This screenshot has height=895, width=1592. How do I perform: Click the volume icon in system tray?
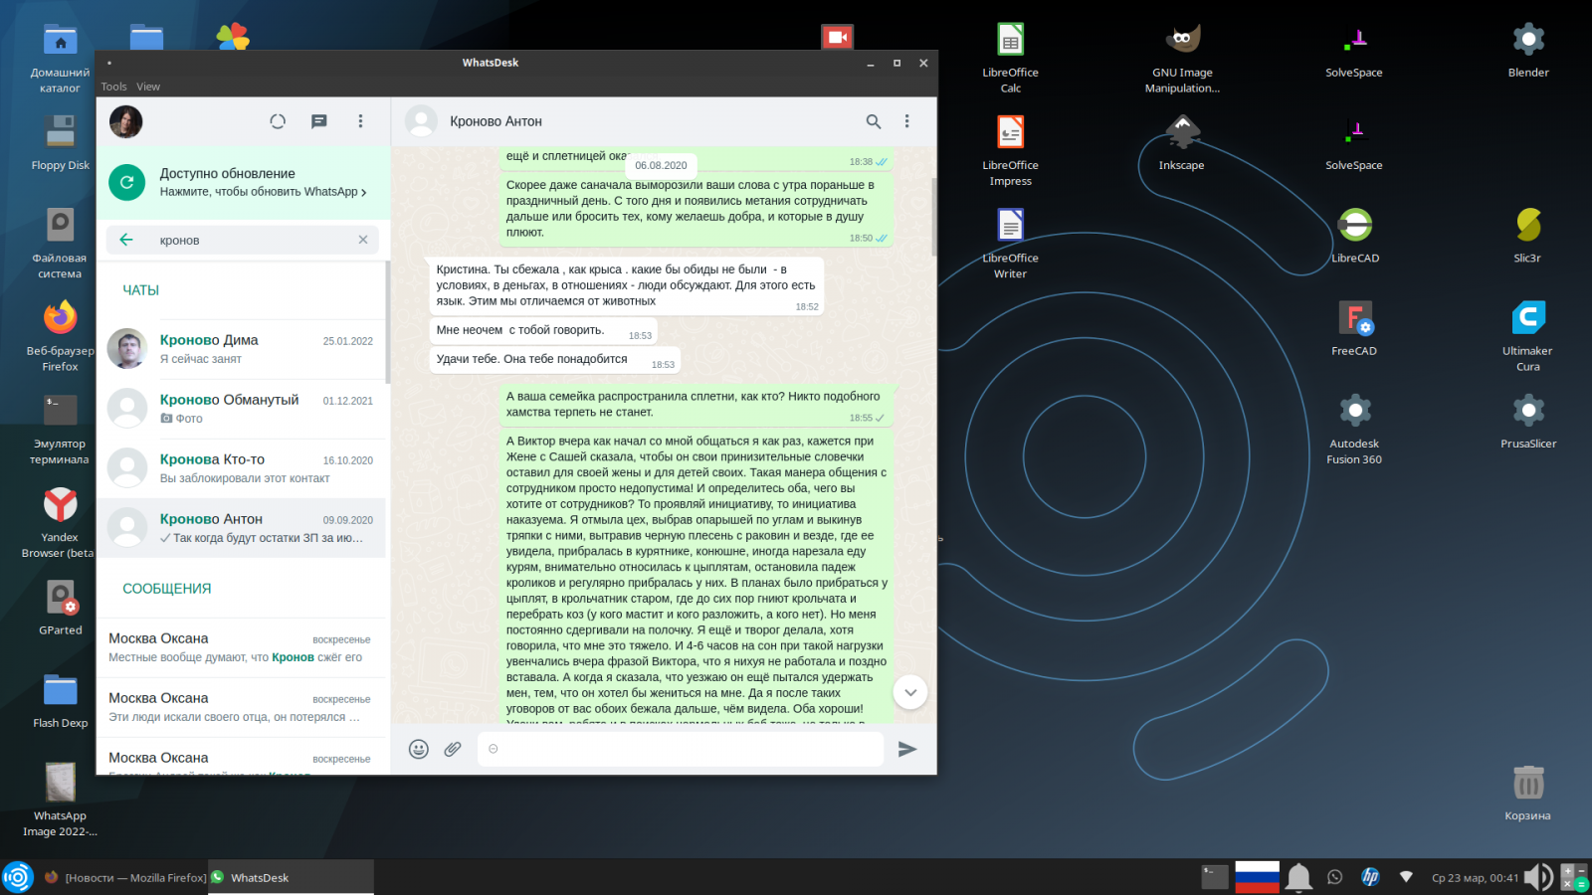click(1537, 877)
